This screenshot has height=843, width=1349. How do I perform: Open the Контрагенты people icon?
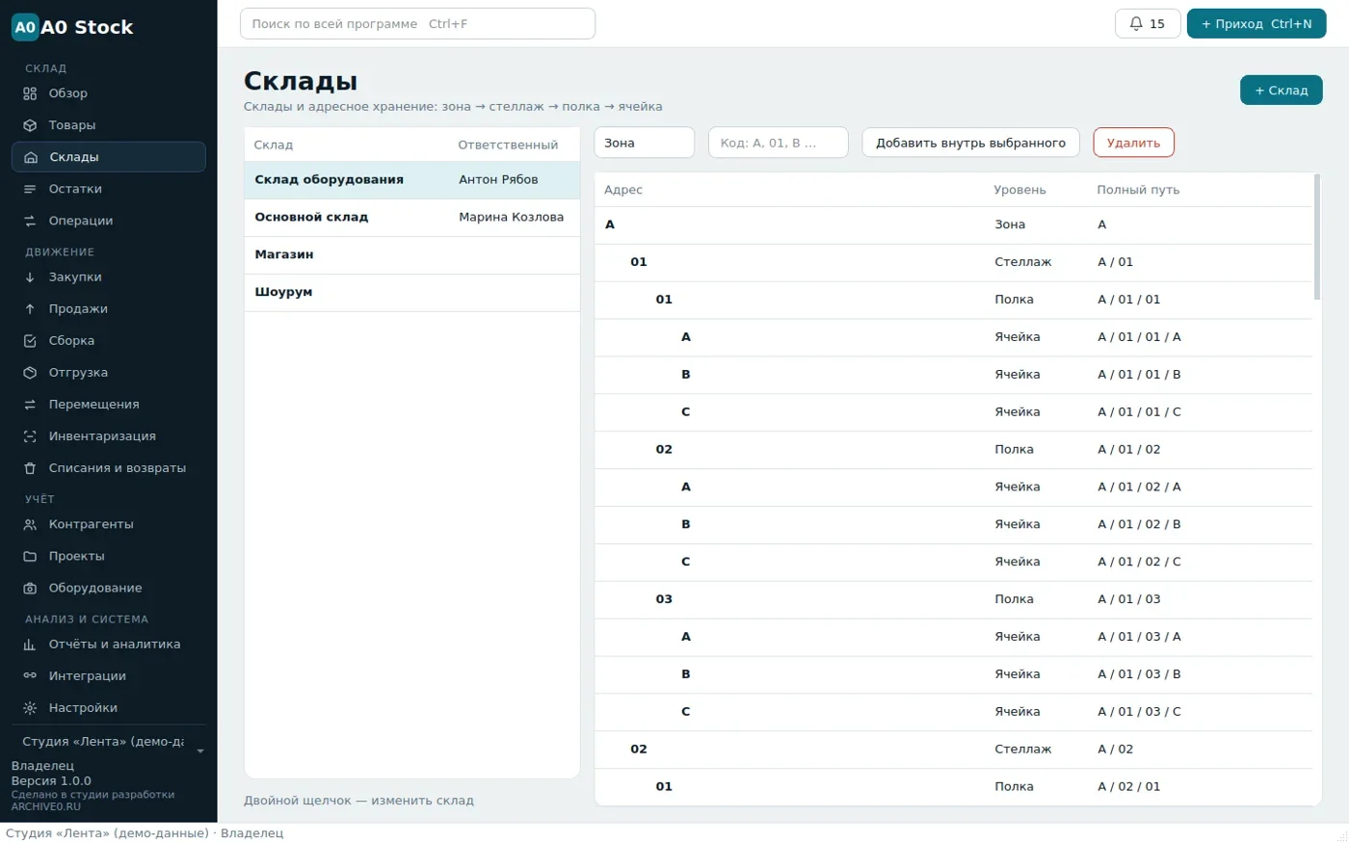pos(30,525)
